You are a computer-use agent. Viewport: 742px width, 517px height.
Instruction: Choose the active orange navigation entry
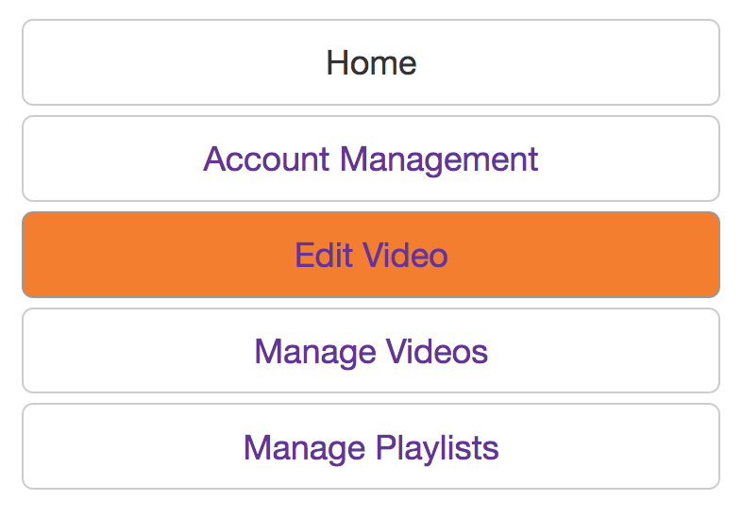(371, 255)
